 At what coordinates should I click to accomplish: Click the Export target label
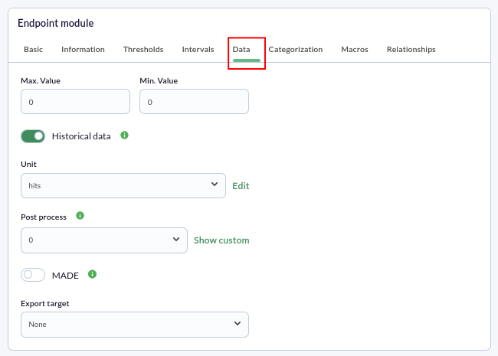[44, 303]
